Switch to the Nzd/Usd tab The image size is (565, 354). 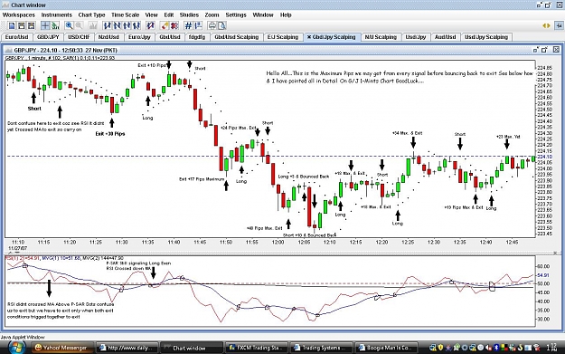coord(108,37)
